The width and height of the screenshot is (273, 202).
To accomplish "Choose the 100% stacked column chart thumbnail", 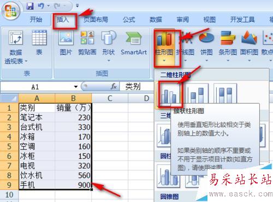I will pos(225,94).
